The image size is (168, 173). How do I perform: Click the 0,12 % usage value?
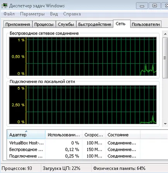click(72, 149)
